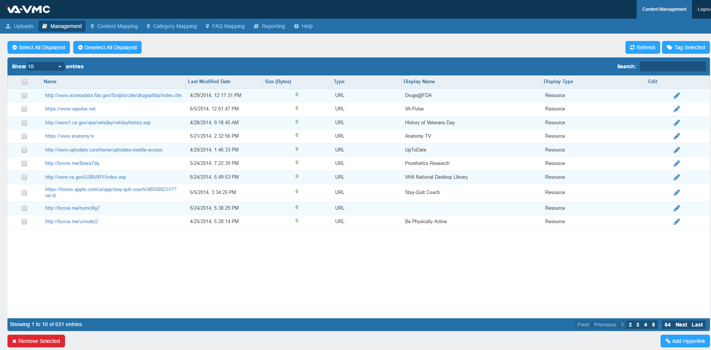Open editor for History of Veterans Day row
Screen dimensions: 711x350
676,123
